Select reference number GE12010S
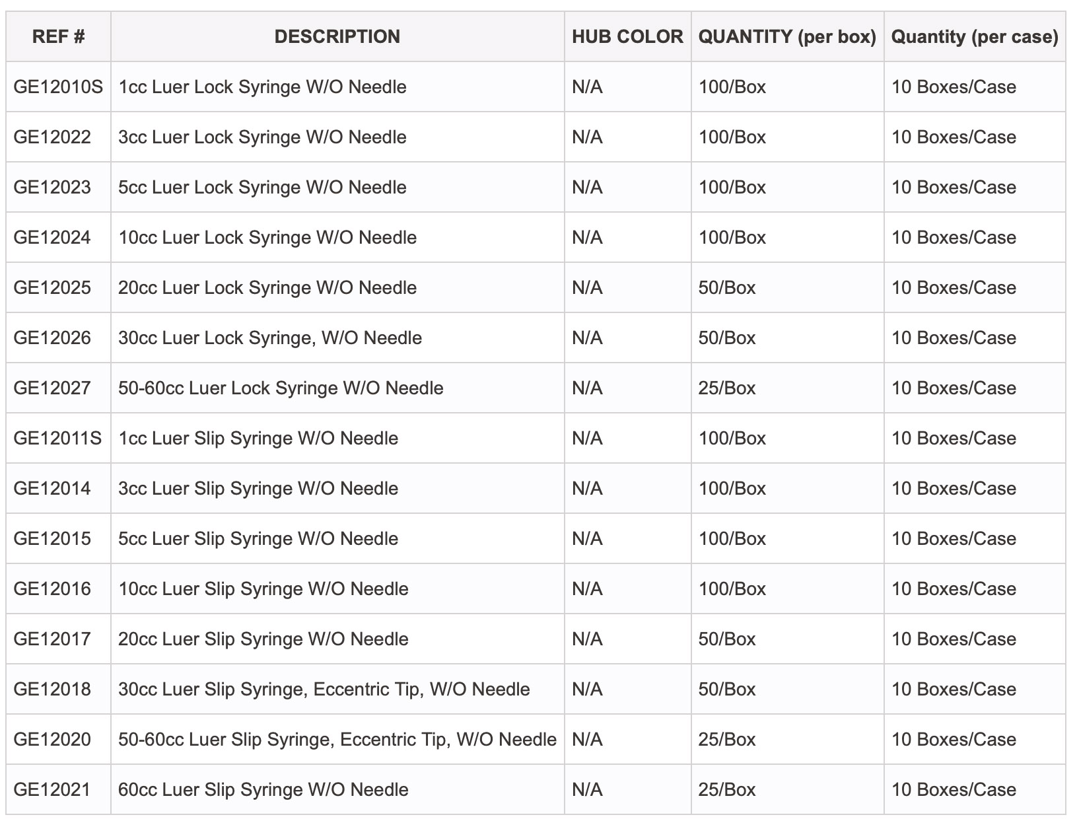1079x819 pixels. [x=58, y=87]
